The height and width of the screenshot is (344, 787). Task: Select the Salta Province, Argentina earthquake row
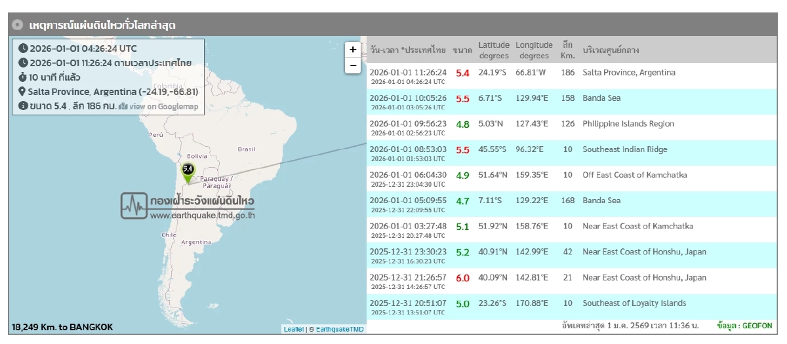(x=628, y=73)
